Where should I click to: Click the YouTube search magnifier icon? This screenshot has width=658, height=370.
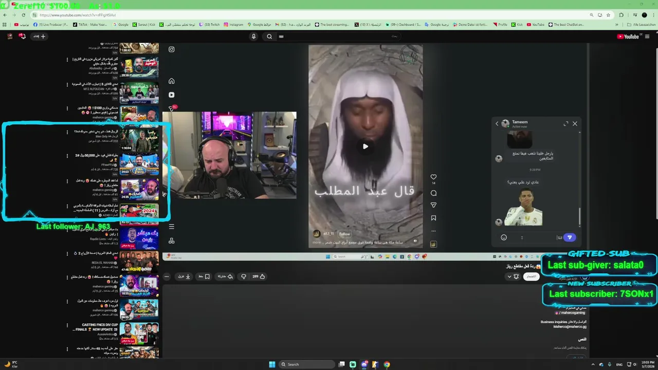tap(269, 36)
